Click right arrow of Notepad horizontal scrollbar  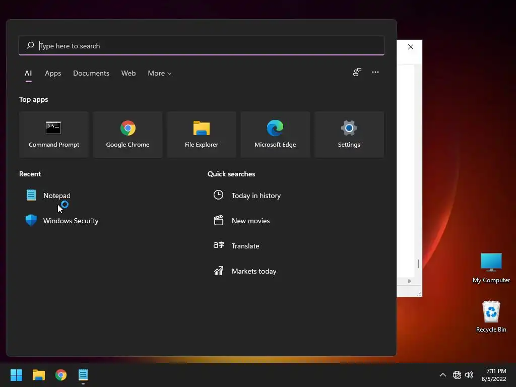pos(409,281)
